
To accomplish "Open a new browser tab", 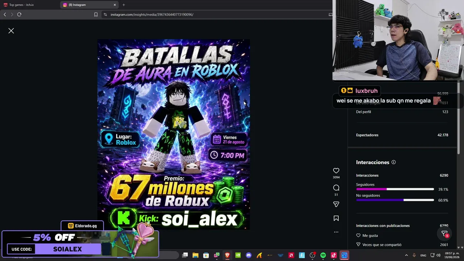I will tap(124, 5).
